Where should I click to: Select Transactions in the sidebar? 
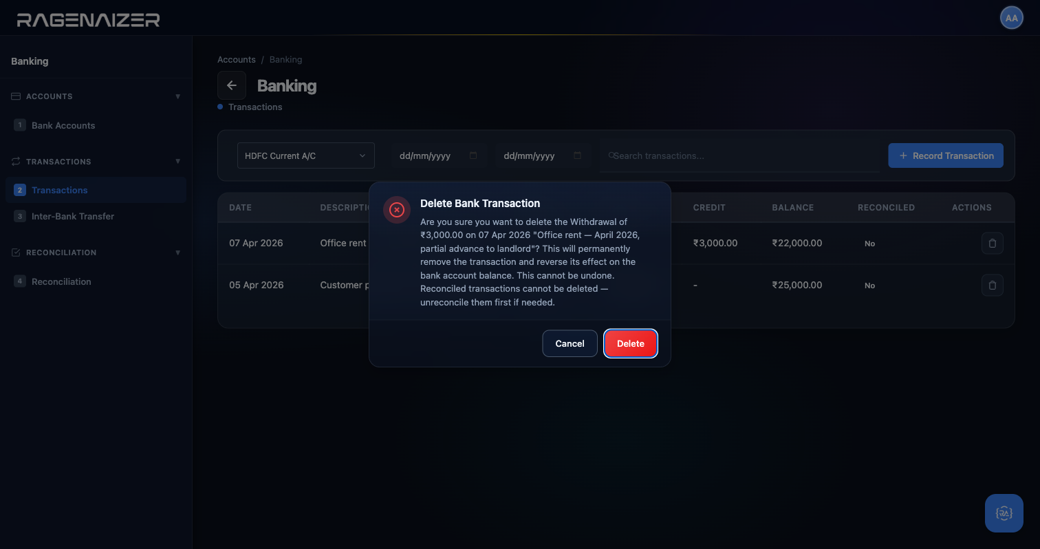96,190
